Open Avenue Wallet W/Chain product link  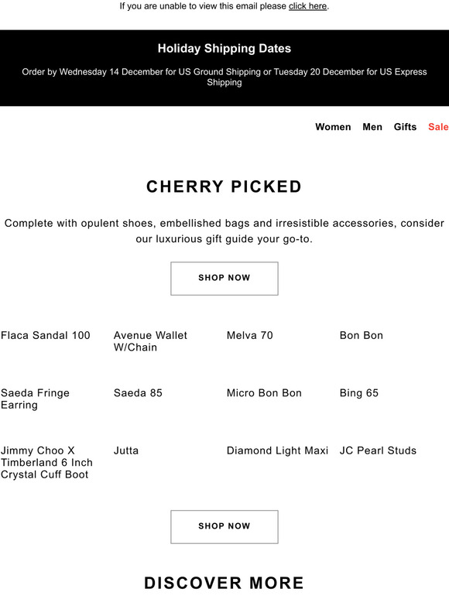pyautogui.click(x=150, y=341)
